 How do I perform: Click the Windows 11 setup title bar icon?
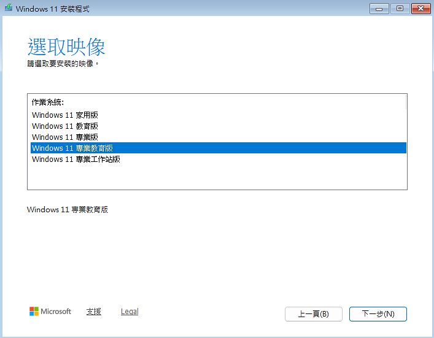click(9, 7)
